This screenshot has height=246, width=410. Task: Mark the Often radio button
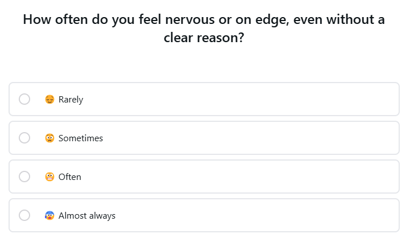(24, 177)
